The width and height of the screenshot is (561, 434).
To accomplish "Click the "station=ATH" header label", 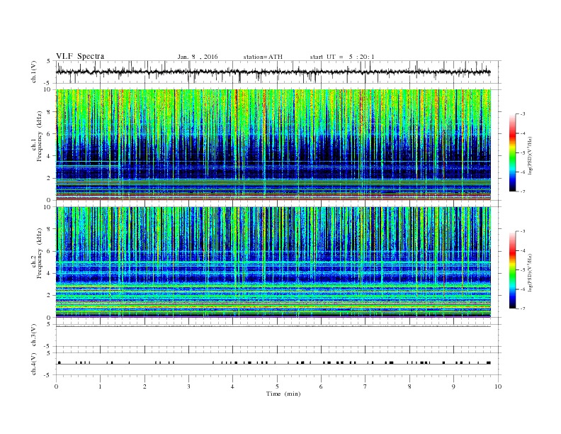I will click(x=263, y=57).
